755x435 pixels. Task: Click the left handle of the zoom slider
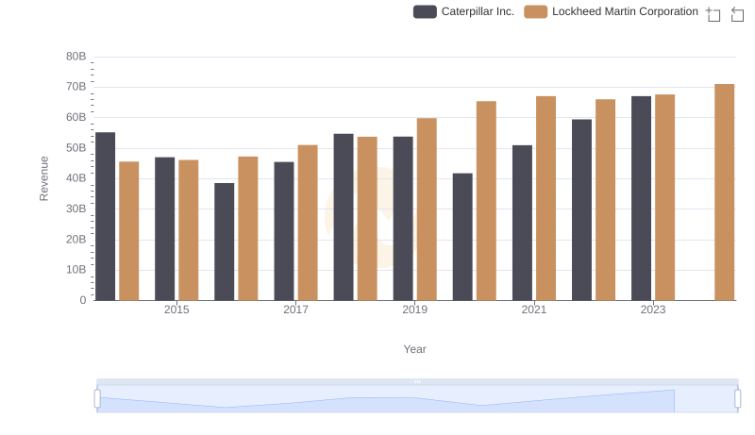coord(97,399)
